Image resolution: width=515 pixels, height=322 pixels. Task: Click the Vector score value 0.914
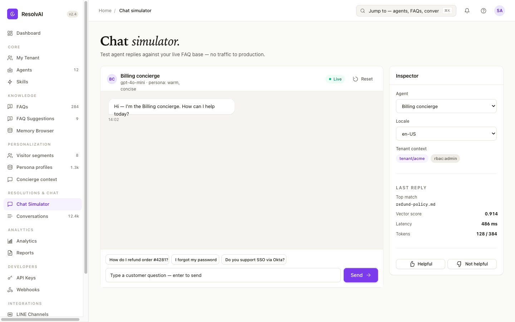point(491,214)
